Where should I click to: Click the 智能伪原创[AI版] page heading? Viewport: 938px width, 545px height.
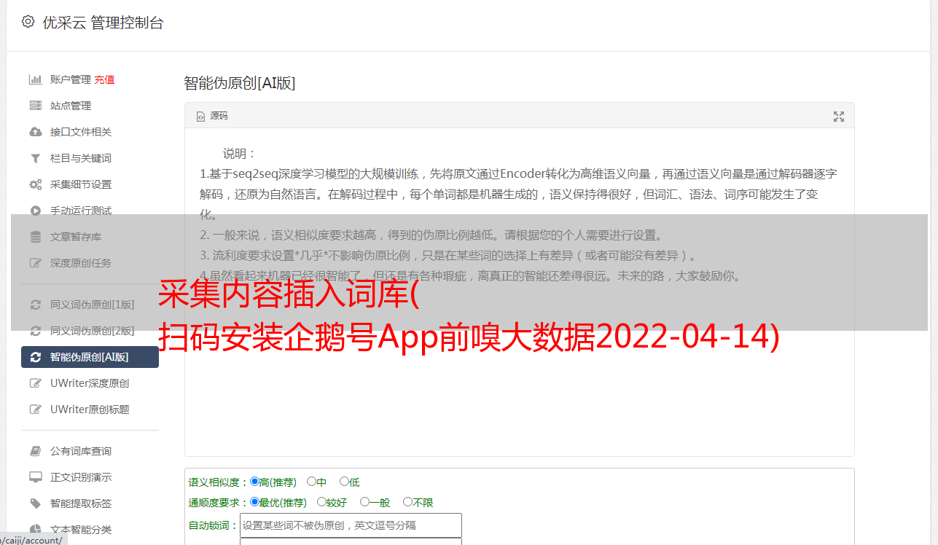click(x=240, y=83)
